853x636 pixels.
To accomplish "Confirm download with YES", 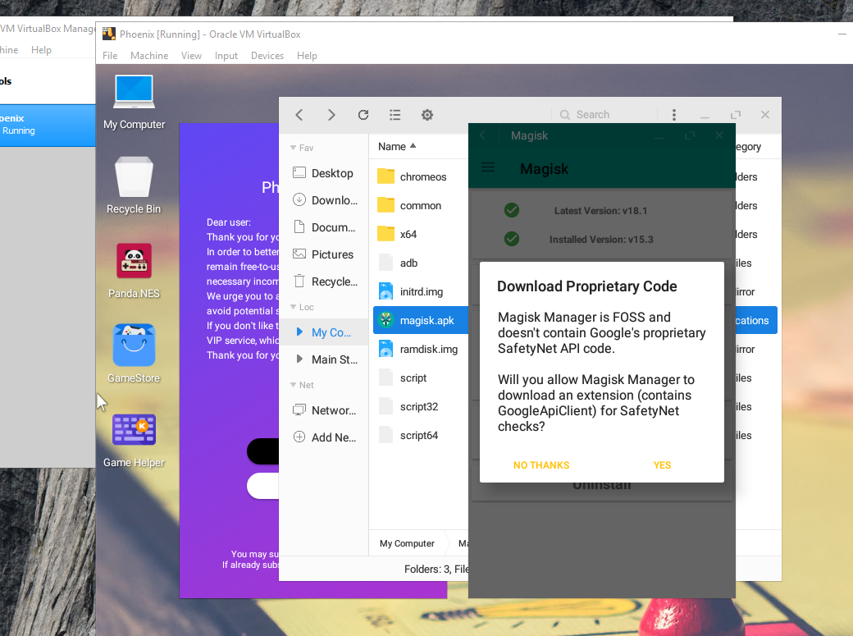I will click(662, 465).
